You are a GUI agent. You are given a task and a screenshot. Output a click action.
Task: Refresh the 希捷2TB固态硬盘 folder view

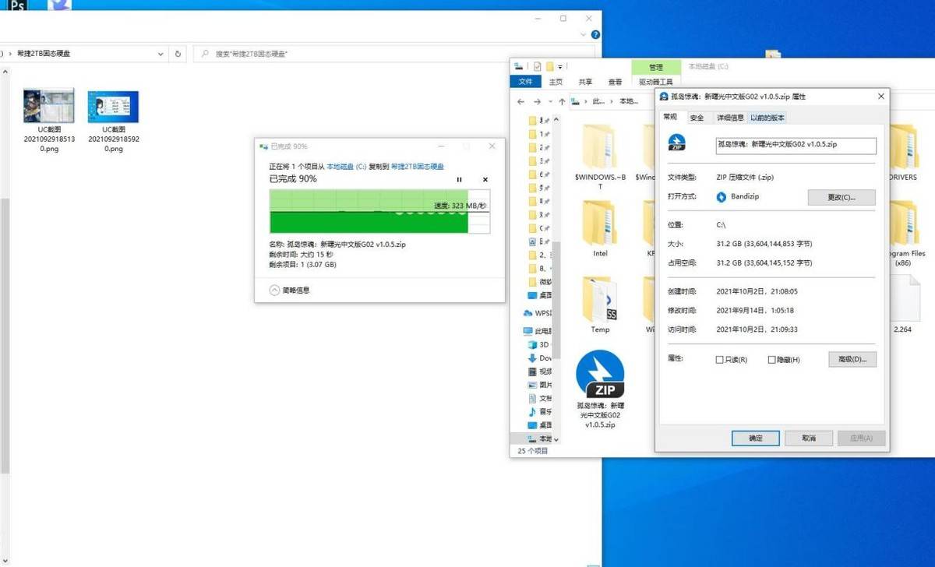point(178,54)
